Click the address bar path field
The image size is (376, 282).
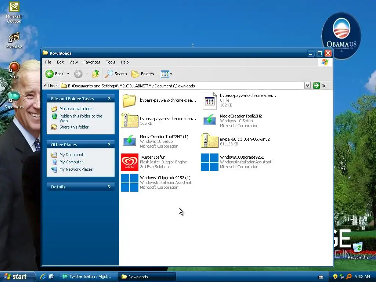[x=182, y=86]
